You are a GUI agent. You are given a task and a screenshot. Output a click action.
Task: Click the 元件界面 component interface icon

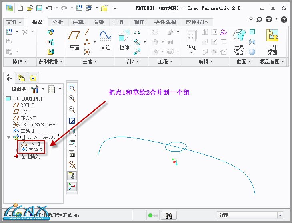tap(272, 40)
